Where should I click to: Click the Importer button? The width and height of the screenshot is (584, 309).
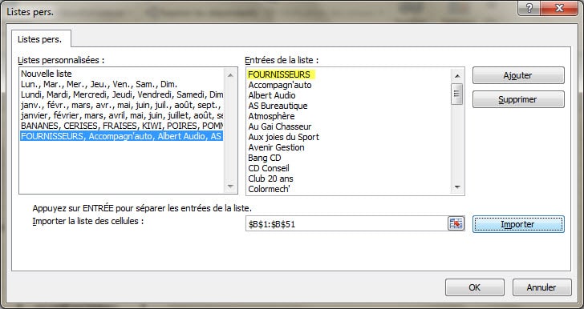point(518,224)
